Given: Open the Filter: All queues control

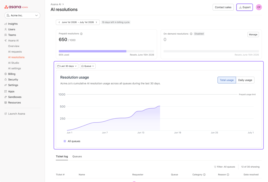Looking at the screenshot, I should tap(224, 167).
